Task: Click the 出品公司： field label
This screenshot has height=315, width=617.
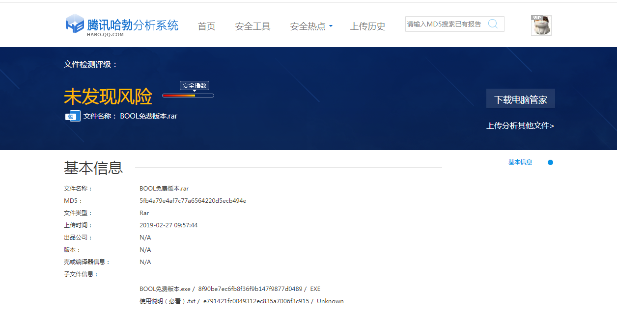Action: tap(78, 238)
